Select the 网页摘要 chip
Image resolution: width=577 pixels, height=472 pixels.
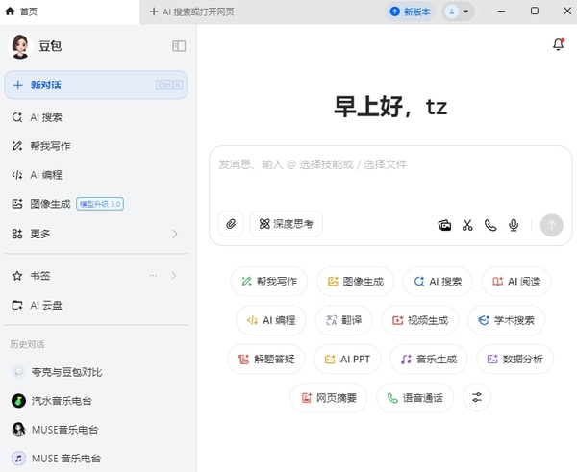[329, 398]
